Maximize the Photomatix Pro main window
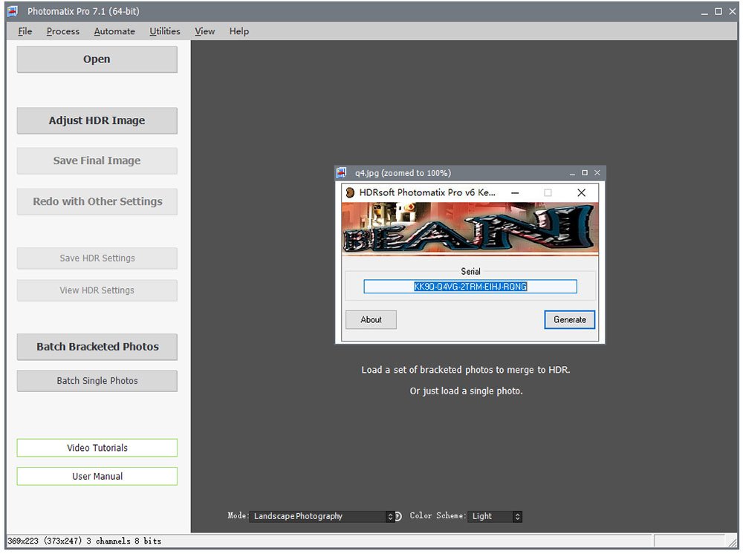The height and width of the screenshot is (554, 743). pos(718,11)
